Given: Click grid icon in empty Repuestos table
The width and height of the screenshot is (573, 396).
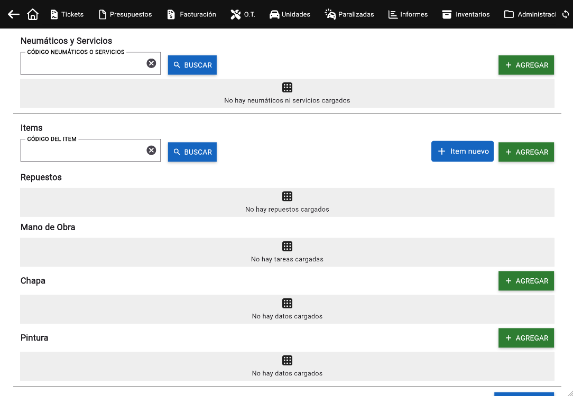Looking at the screenshot, I should (287, 196).
